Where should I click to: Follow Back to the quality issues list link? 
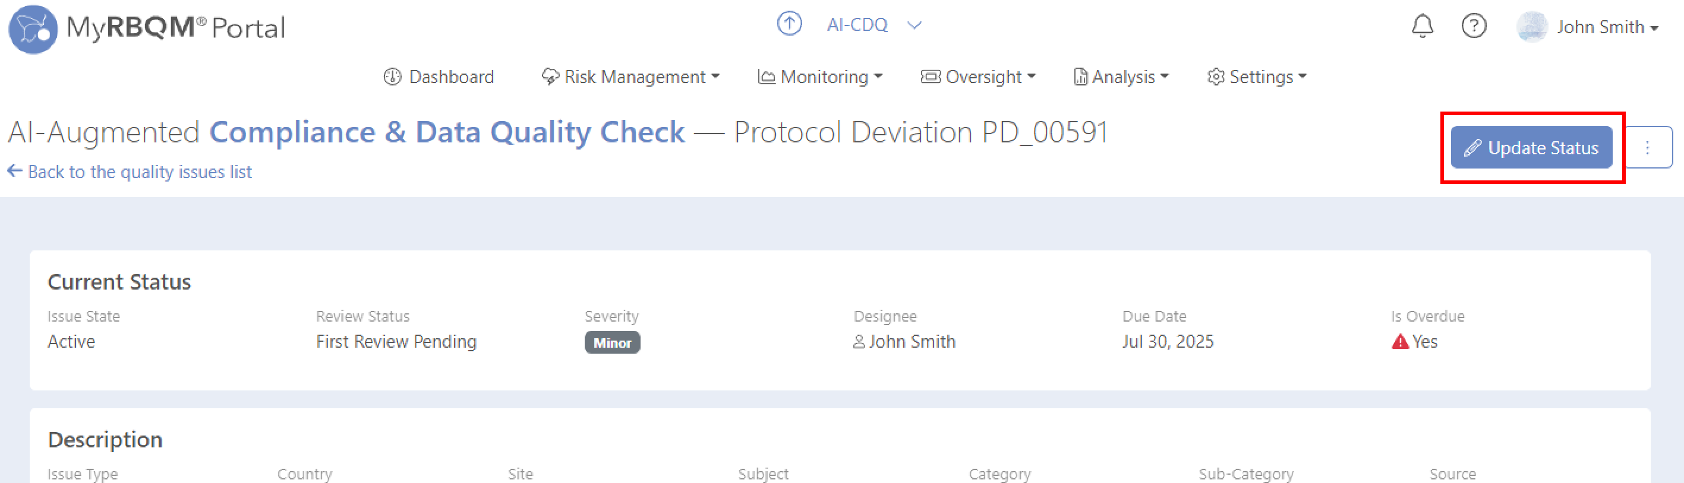click(x=139, y=171)
